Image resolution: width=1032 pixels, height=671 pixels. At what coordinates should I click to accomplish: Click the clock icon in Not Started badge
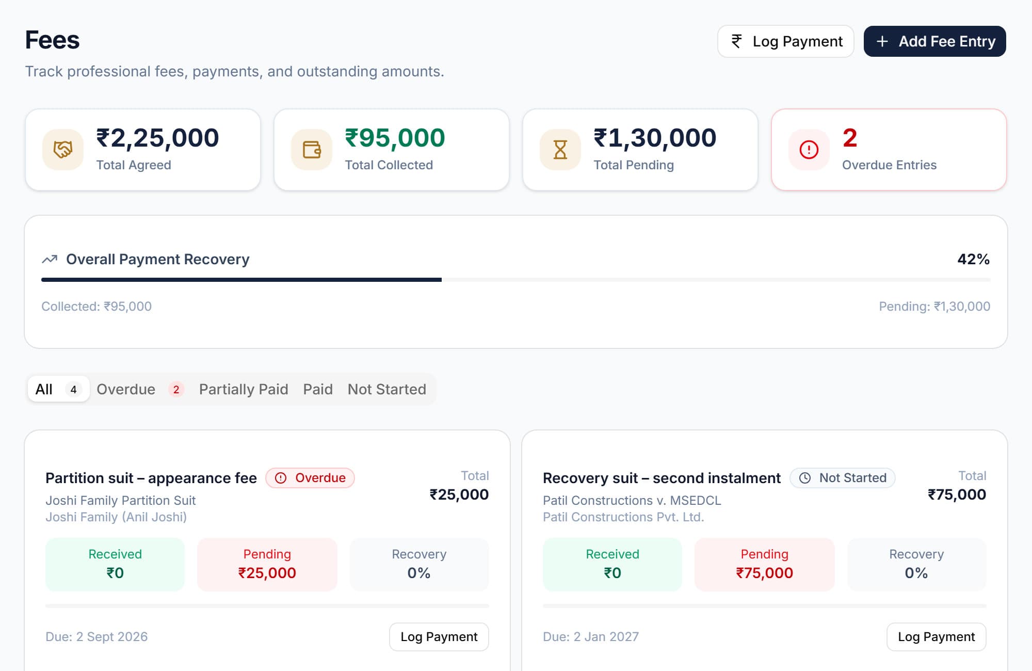click(x=805, y=478)
